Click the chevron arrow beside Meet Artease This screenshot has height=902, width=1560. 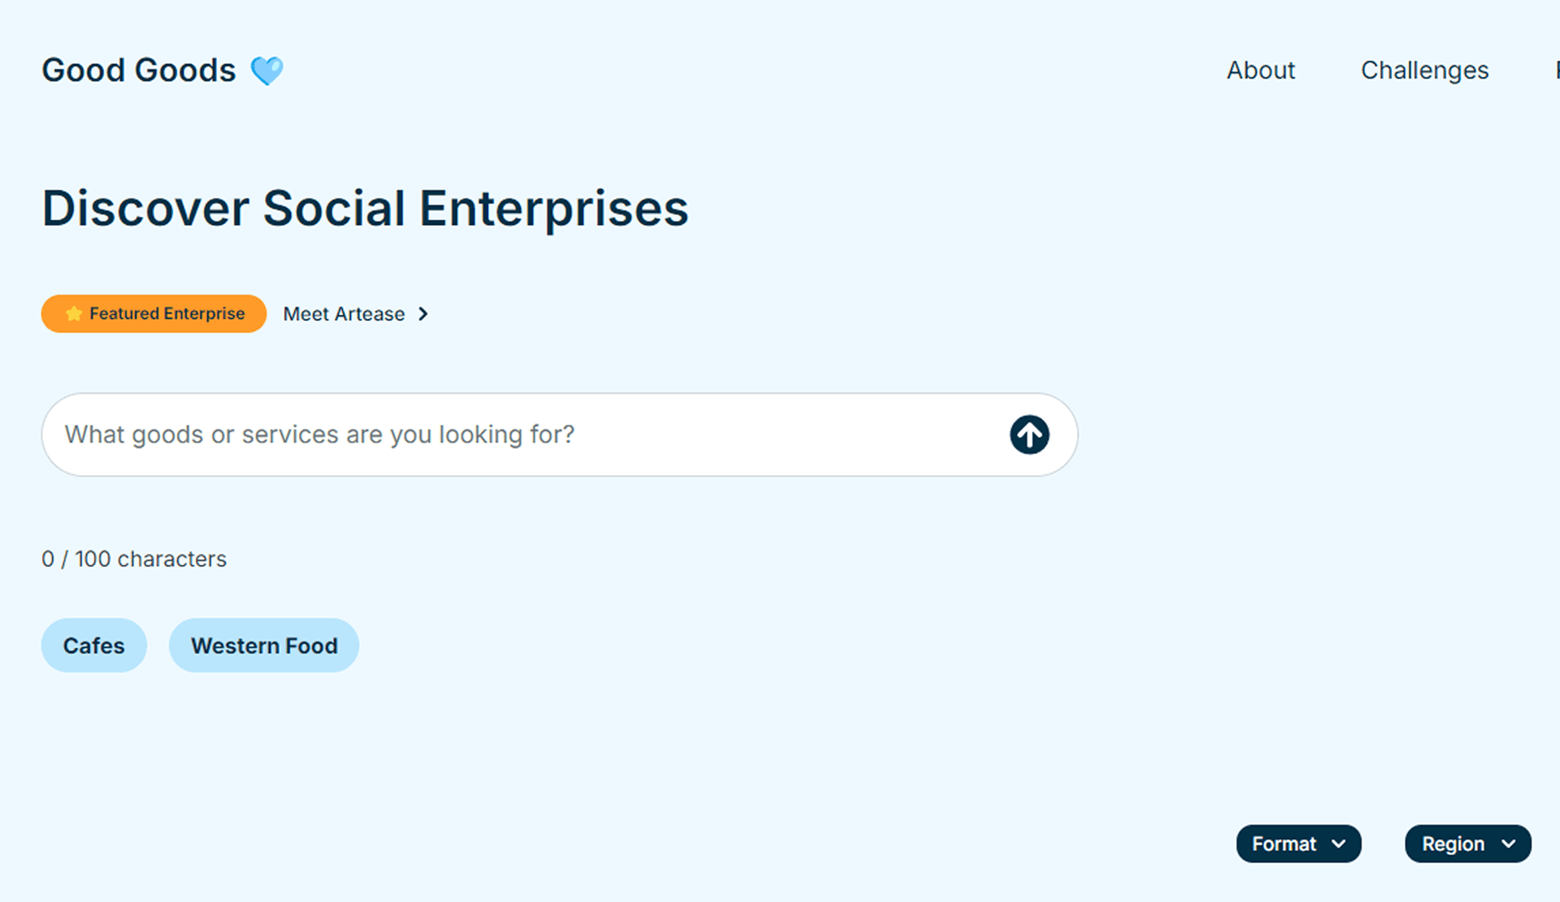[423, 314]
